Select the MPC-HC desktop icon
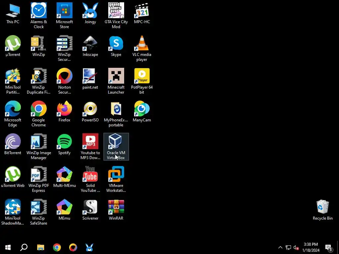Image resolution: width=339 pixels, height=254 pixels. [x=142, y=13]
